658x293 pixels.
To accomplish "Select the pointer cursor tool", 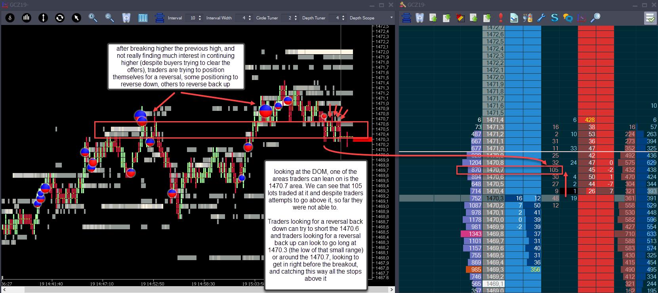I will [x=76, y=18].
